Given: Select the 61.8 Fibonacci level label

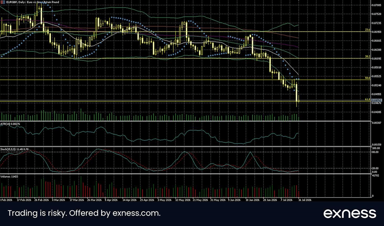Looking at the screenshot, I should pos(367,99).
